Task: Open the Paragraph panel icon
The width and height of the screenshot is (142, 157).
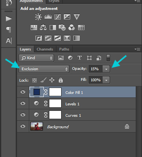Action: pyautogui.click(x=9, y=30)
